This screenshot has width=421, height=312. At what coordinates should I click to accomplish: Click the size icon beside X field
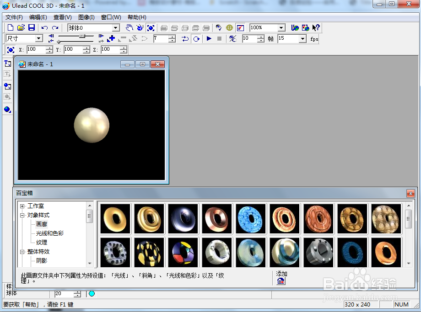tap(11, 50)
